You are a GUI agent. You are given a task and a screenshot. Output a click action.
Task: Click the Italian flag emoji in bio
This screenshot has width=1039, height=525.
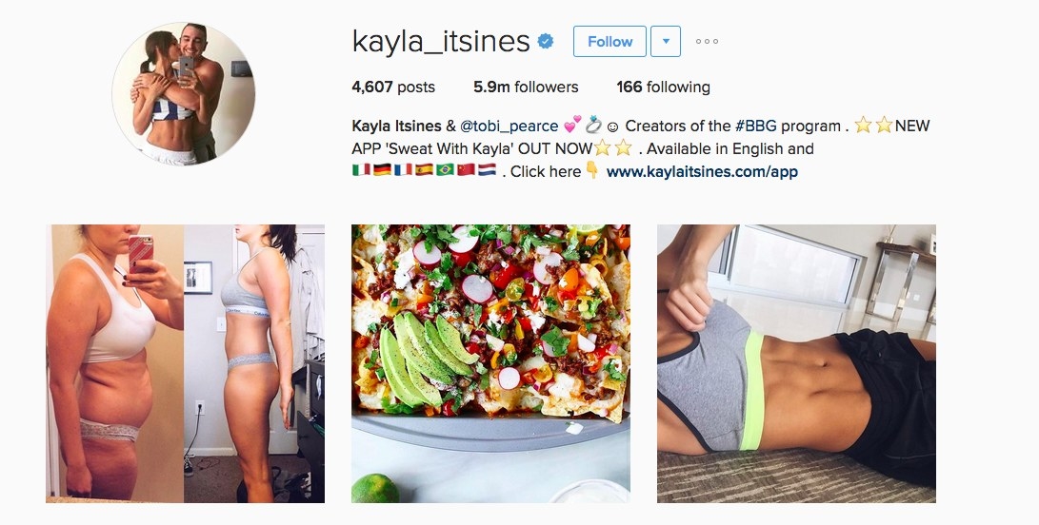coord(361,170)
